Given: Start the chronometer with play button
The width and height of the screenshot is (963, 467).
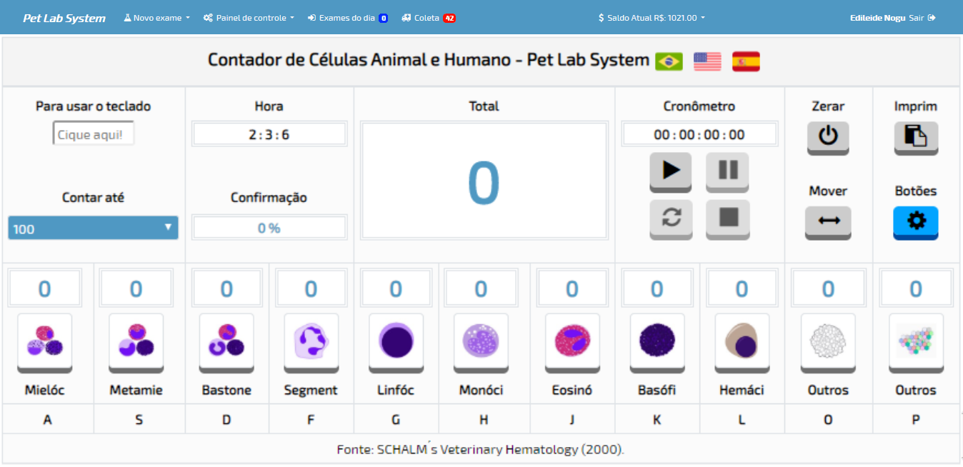Looking at the screenshot, I should (670, 170).
